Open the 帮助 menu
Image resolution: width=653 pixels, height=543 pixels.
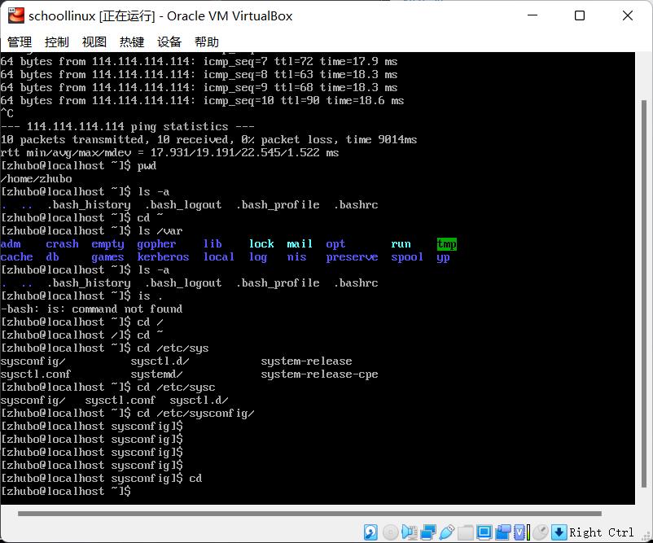tap(207, 42)
